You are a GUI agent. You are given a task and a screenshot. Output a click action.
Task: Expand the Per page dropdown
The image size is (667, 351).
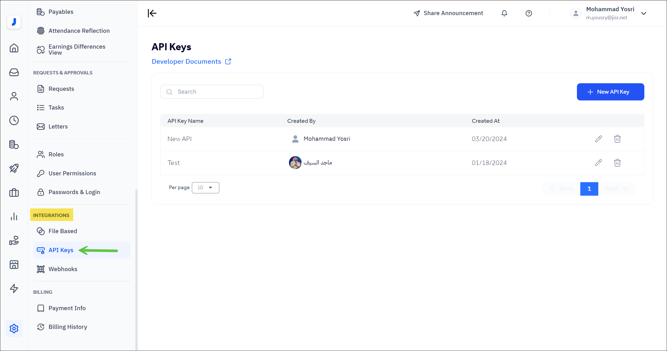(205, 188)
